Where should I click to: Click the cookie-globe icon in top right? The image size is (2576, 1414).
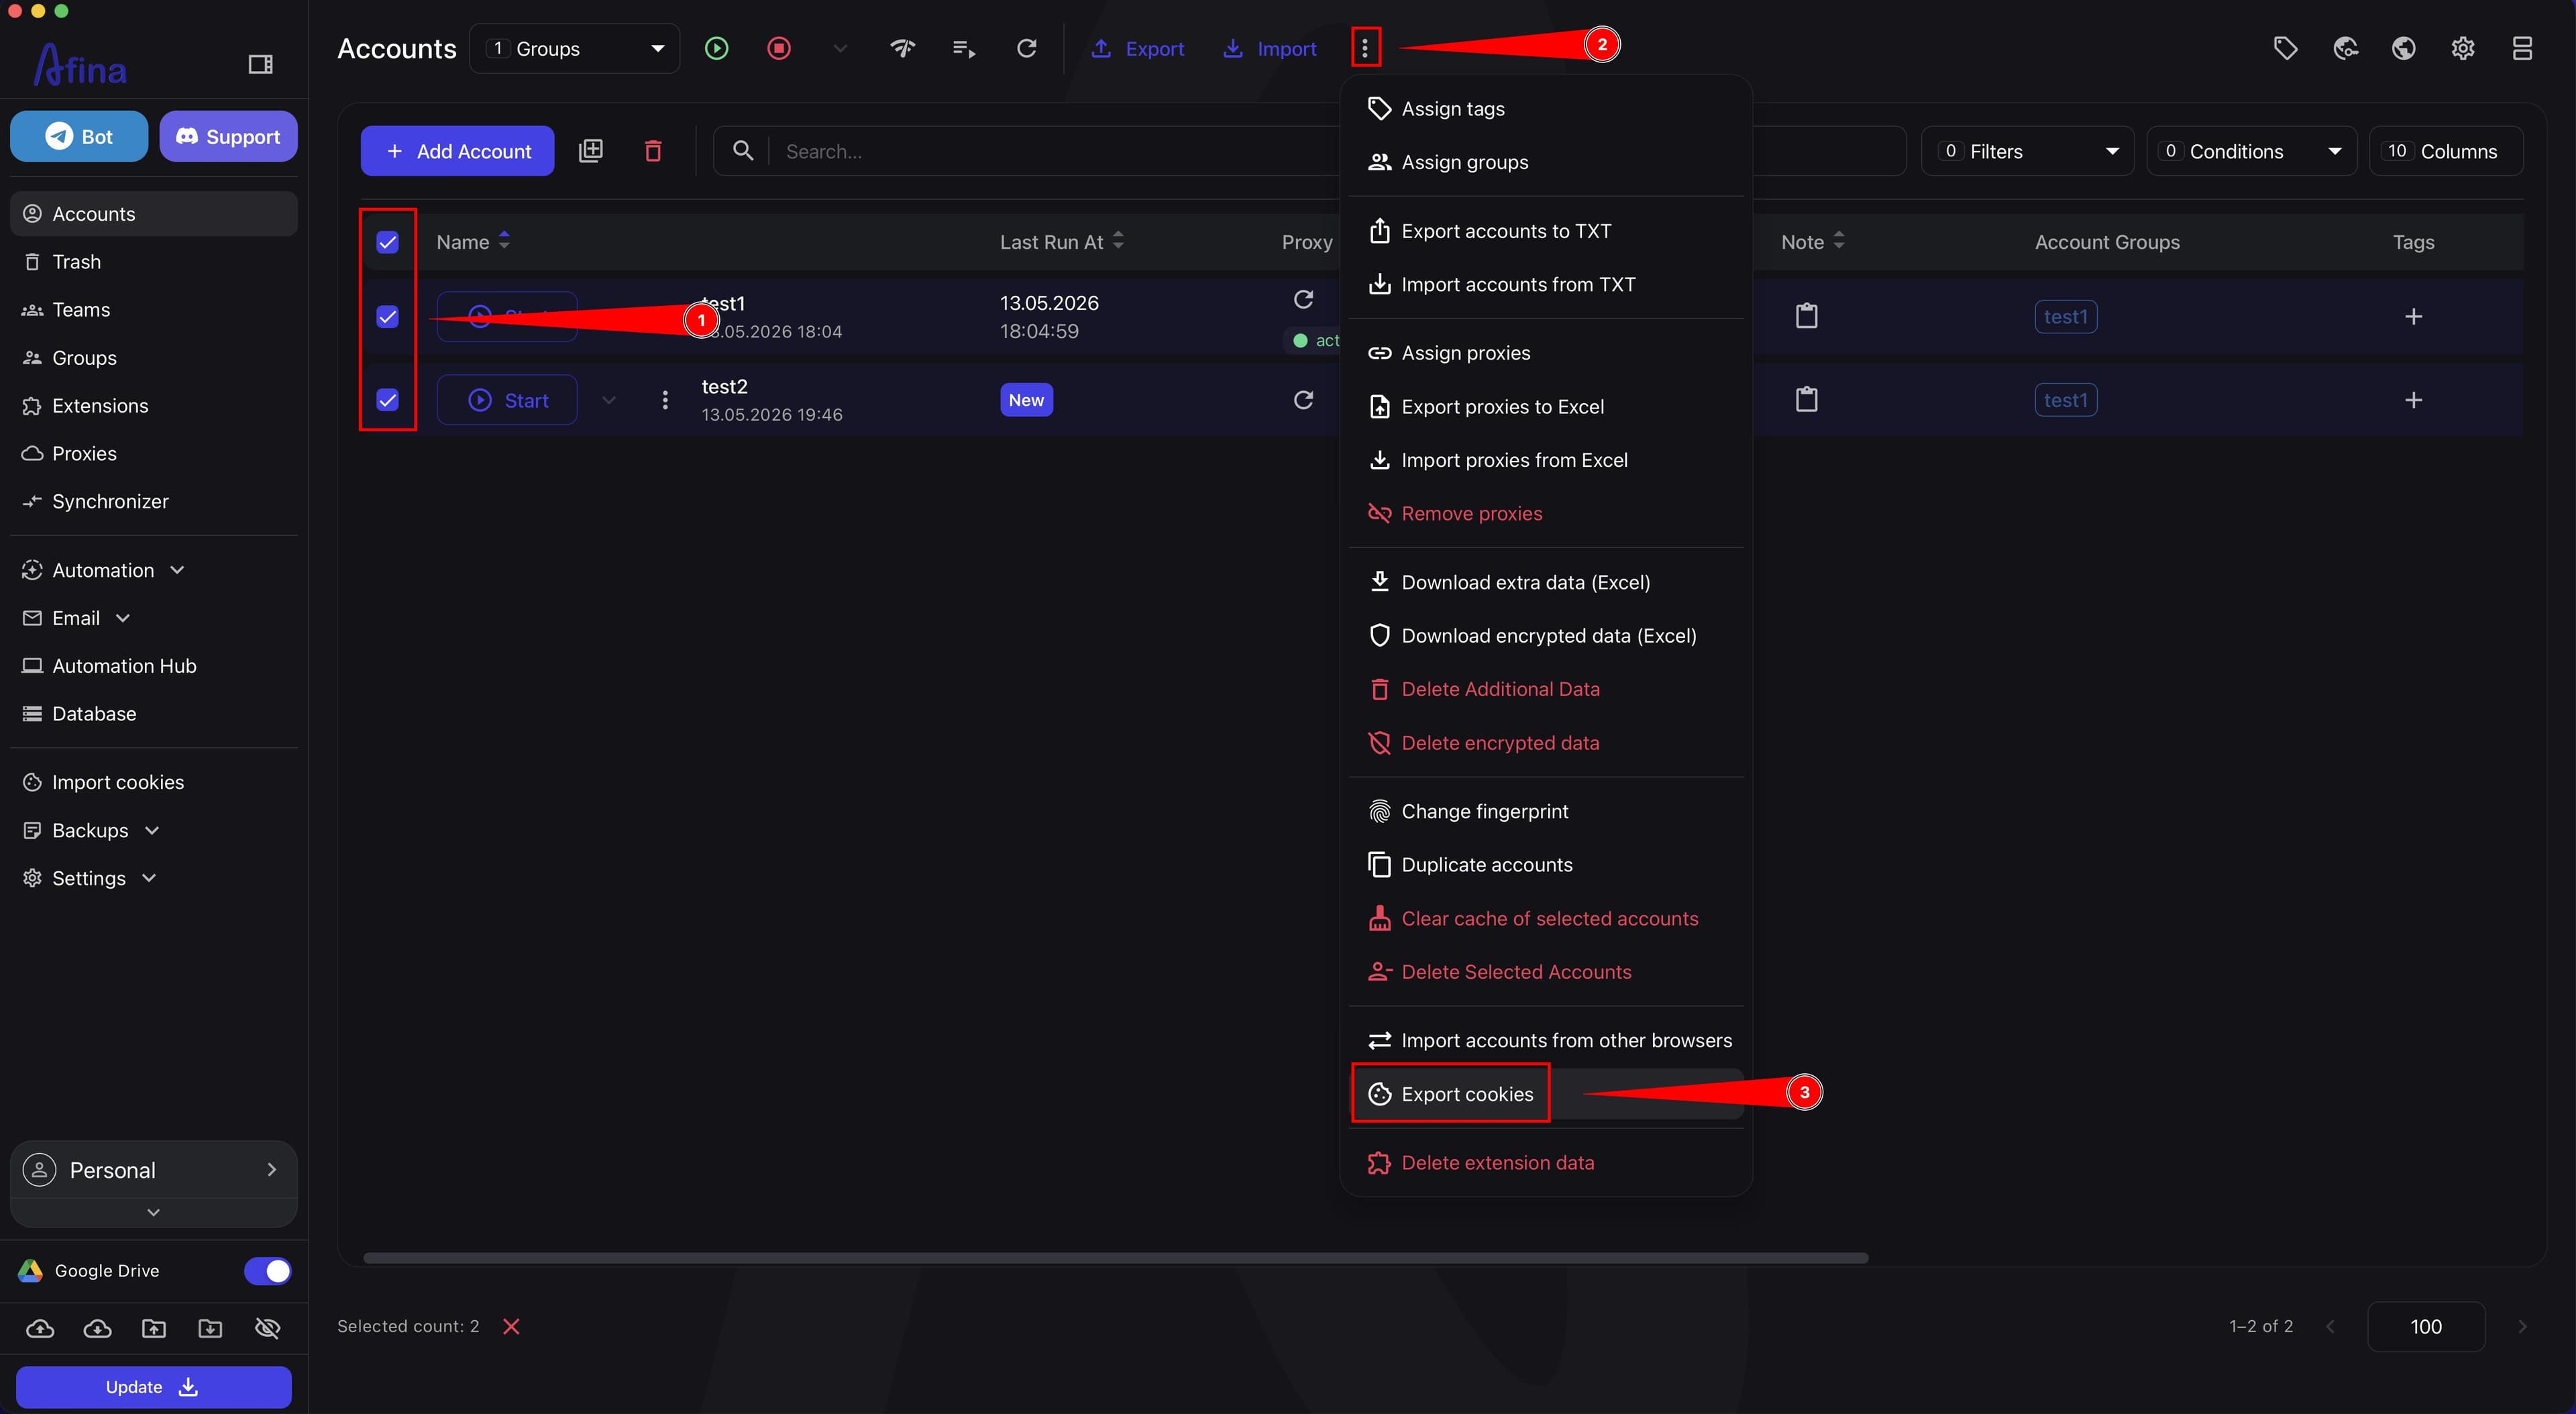(2345, 48)
